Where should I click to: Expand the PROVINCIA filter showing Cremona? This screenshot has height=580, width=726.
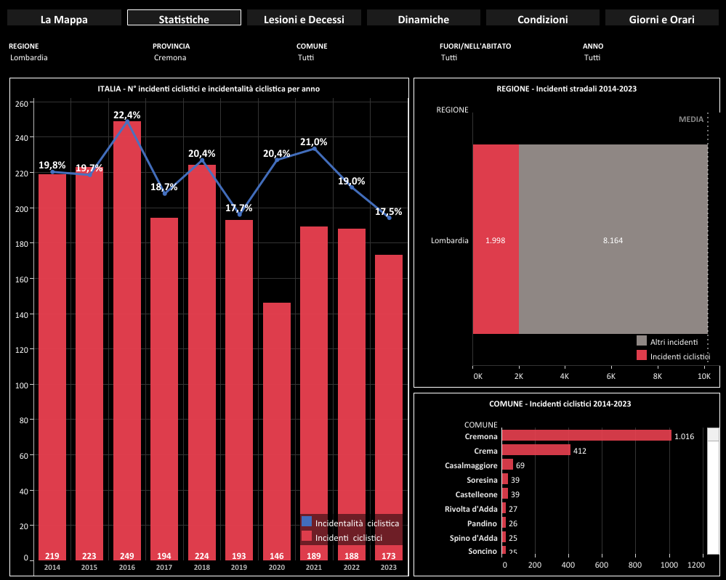tap(170, 57)
